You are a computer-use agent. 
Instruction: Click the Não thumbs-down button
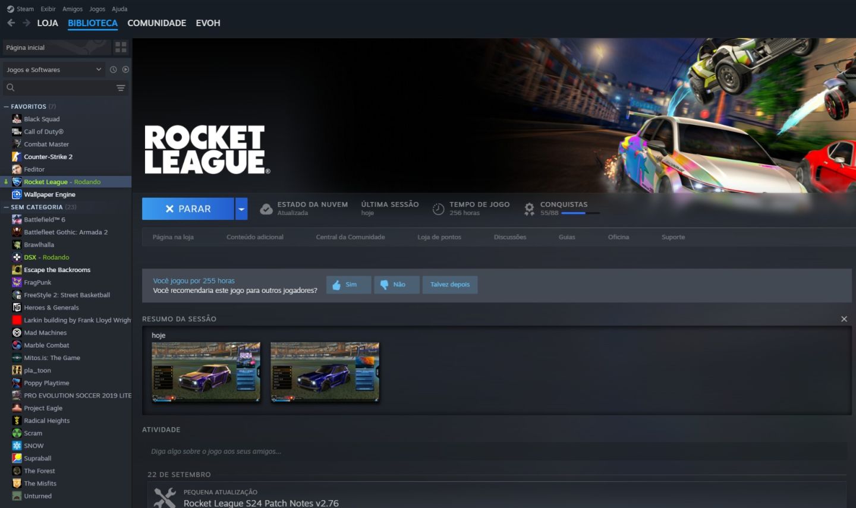coord(397,285)
